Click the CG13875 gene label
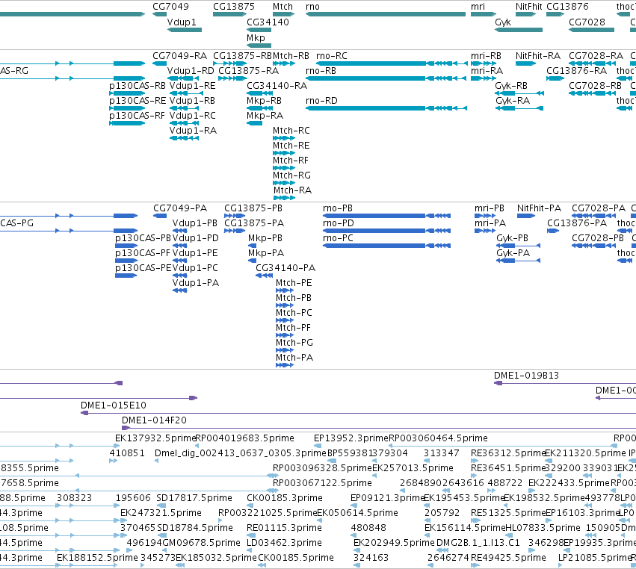 (x=234, y=7)
